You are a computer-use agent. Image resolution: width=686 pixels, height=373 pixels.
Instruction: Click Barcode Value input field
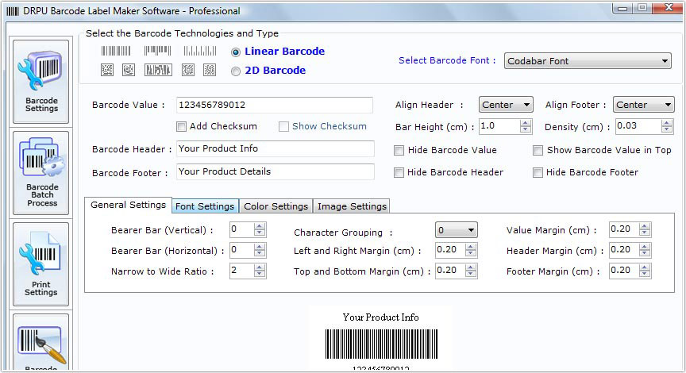click(x=274, y=105)
